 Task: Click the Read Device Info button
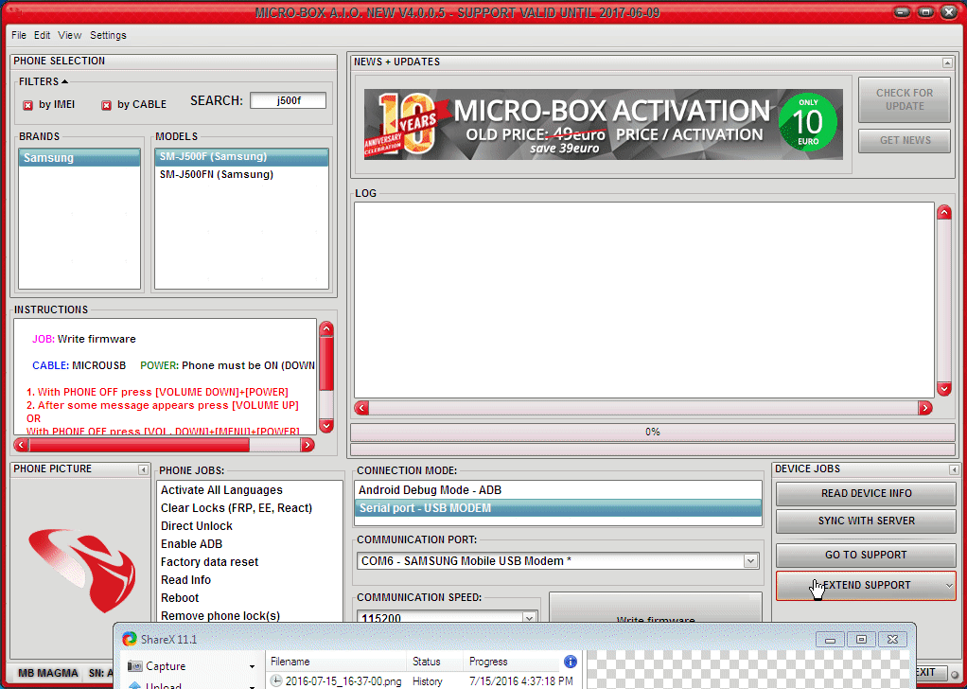tap(866, 493)
